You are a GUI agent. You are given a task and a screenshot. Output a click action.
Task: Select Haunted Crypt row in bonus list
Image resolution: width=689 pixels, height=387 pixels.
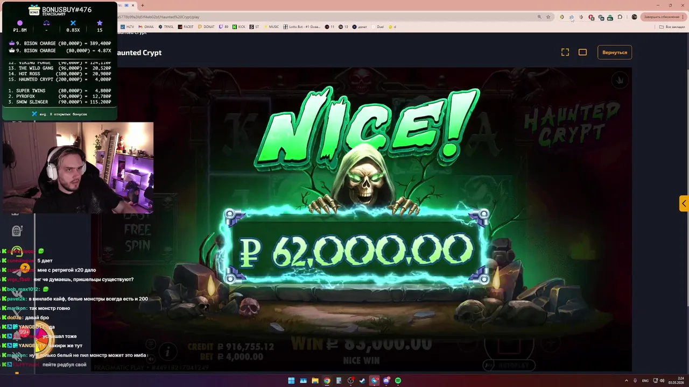tap(59, 80)
